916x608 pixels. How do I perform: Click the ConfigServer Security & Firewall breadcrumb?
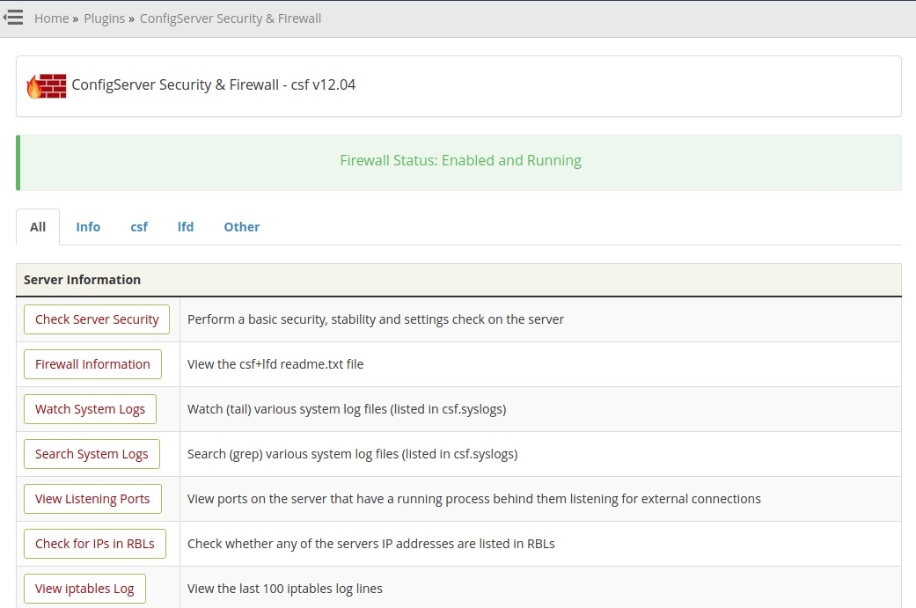[231, 18]
